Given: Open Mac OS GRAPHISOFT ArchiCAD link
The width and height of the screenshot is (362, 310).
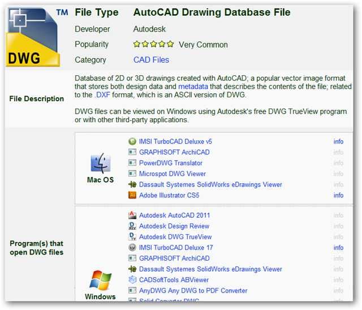Looking at the screenshot, I should tap(174, 152).
